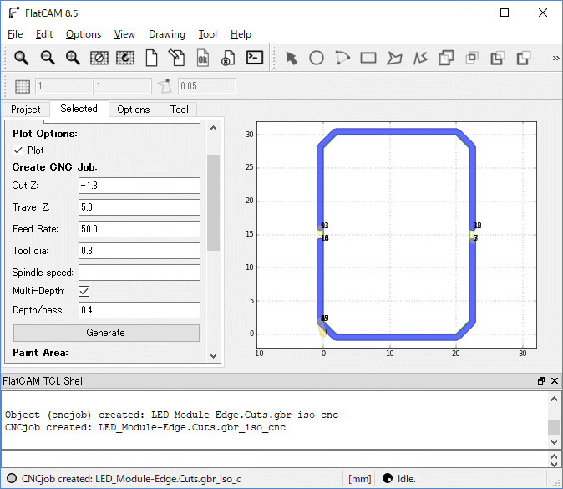Uncheck the Plot checkbox
Image resolution: width=563 pixels, height=489 pixels.
coord(18,150)
